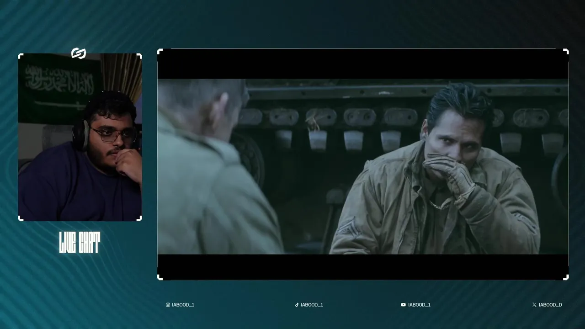Click the YouTube icon beside IABOOD_1
This screenshot has width=585, height=329.
(403, 305)
